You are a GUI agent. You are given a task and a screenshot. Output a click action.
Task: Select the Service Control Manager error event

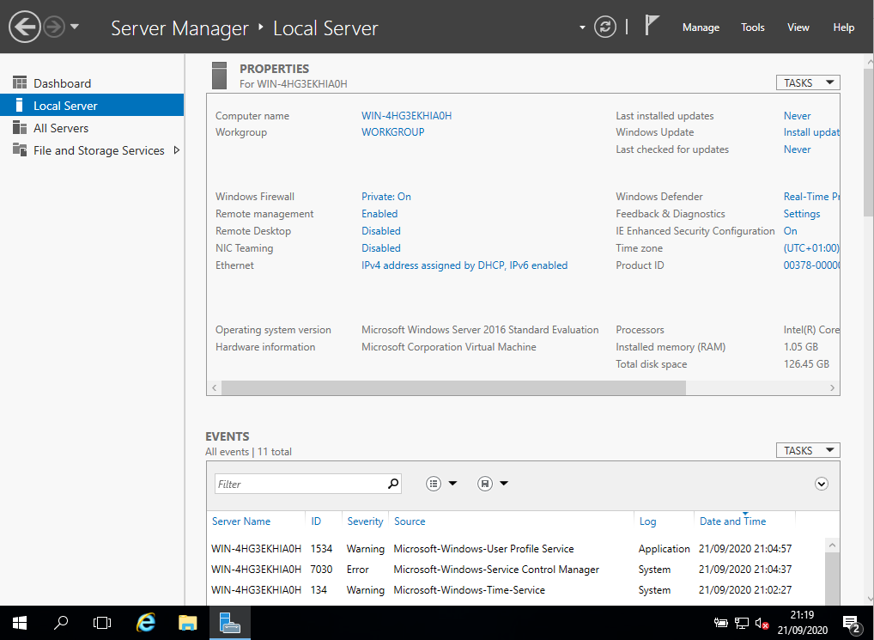[517, 570]
